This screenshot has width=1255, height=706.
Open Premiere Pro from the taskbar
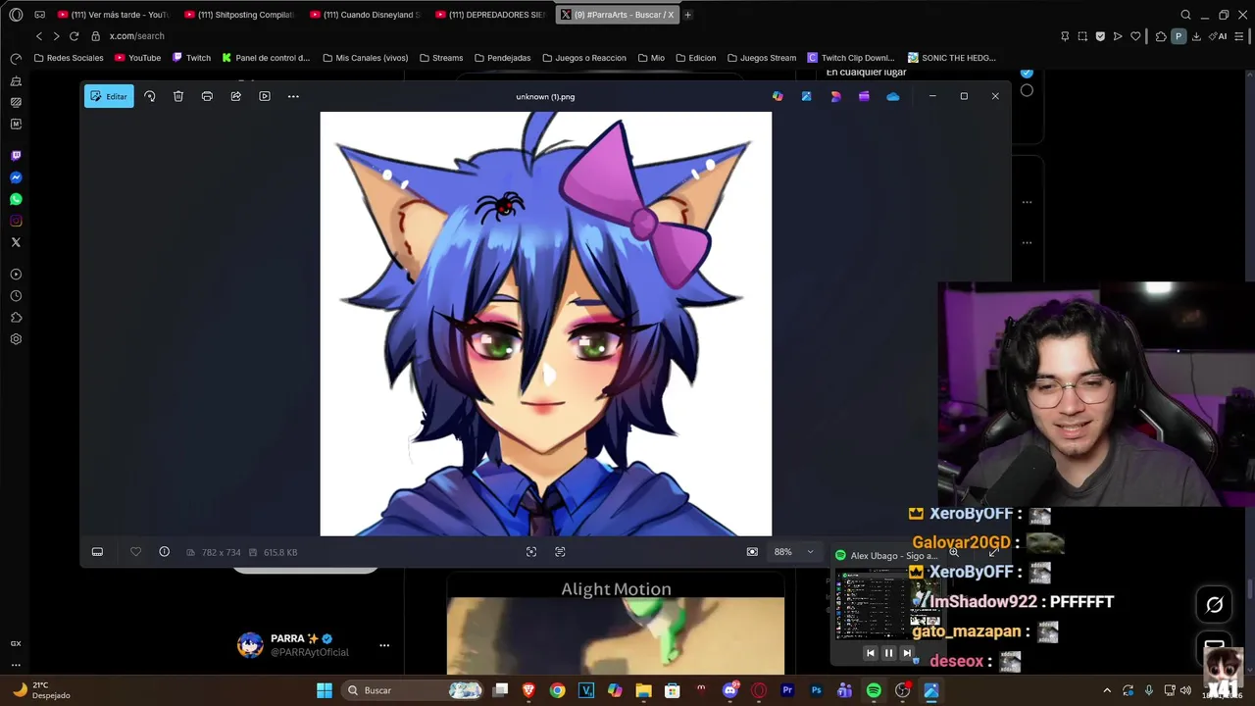[787, 690]
